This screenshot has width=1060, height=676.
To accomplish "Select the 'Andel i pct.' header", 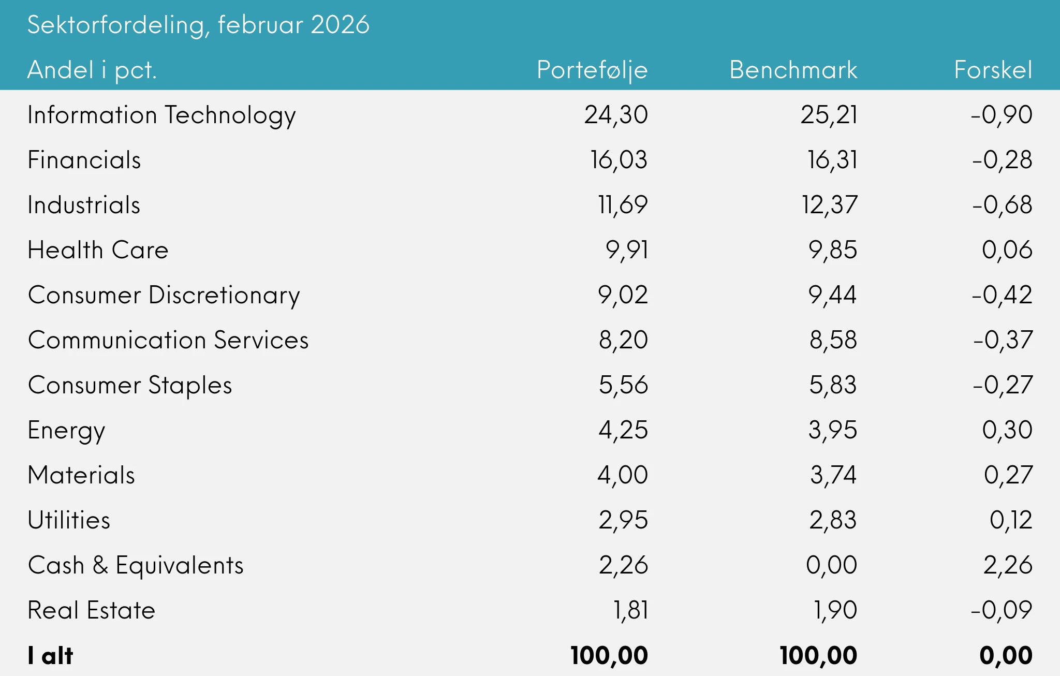I will click(x=92, y=70).
